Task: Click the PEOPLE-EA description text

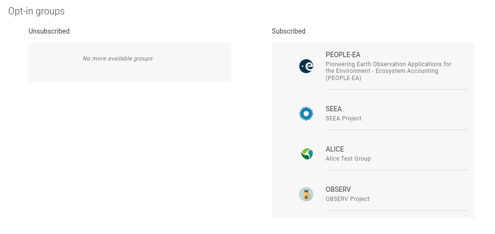Action: click(388, 71)
